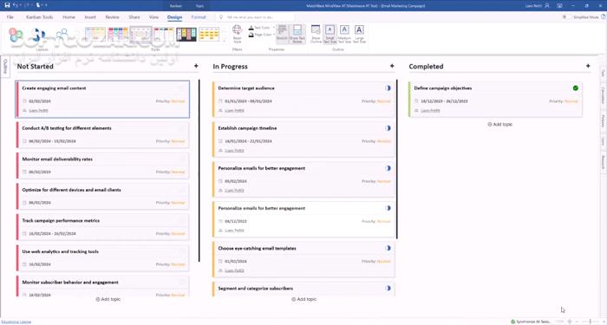
Task: Select the first multicolor circles layout icon
Action: (16, 35)
